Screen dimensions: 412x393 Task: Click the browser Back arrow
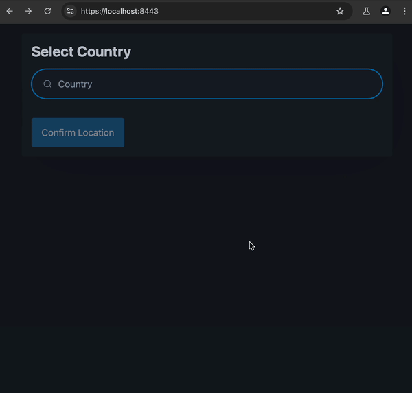(10, 11)
